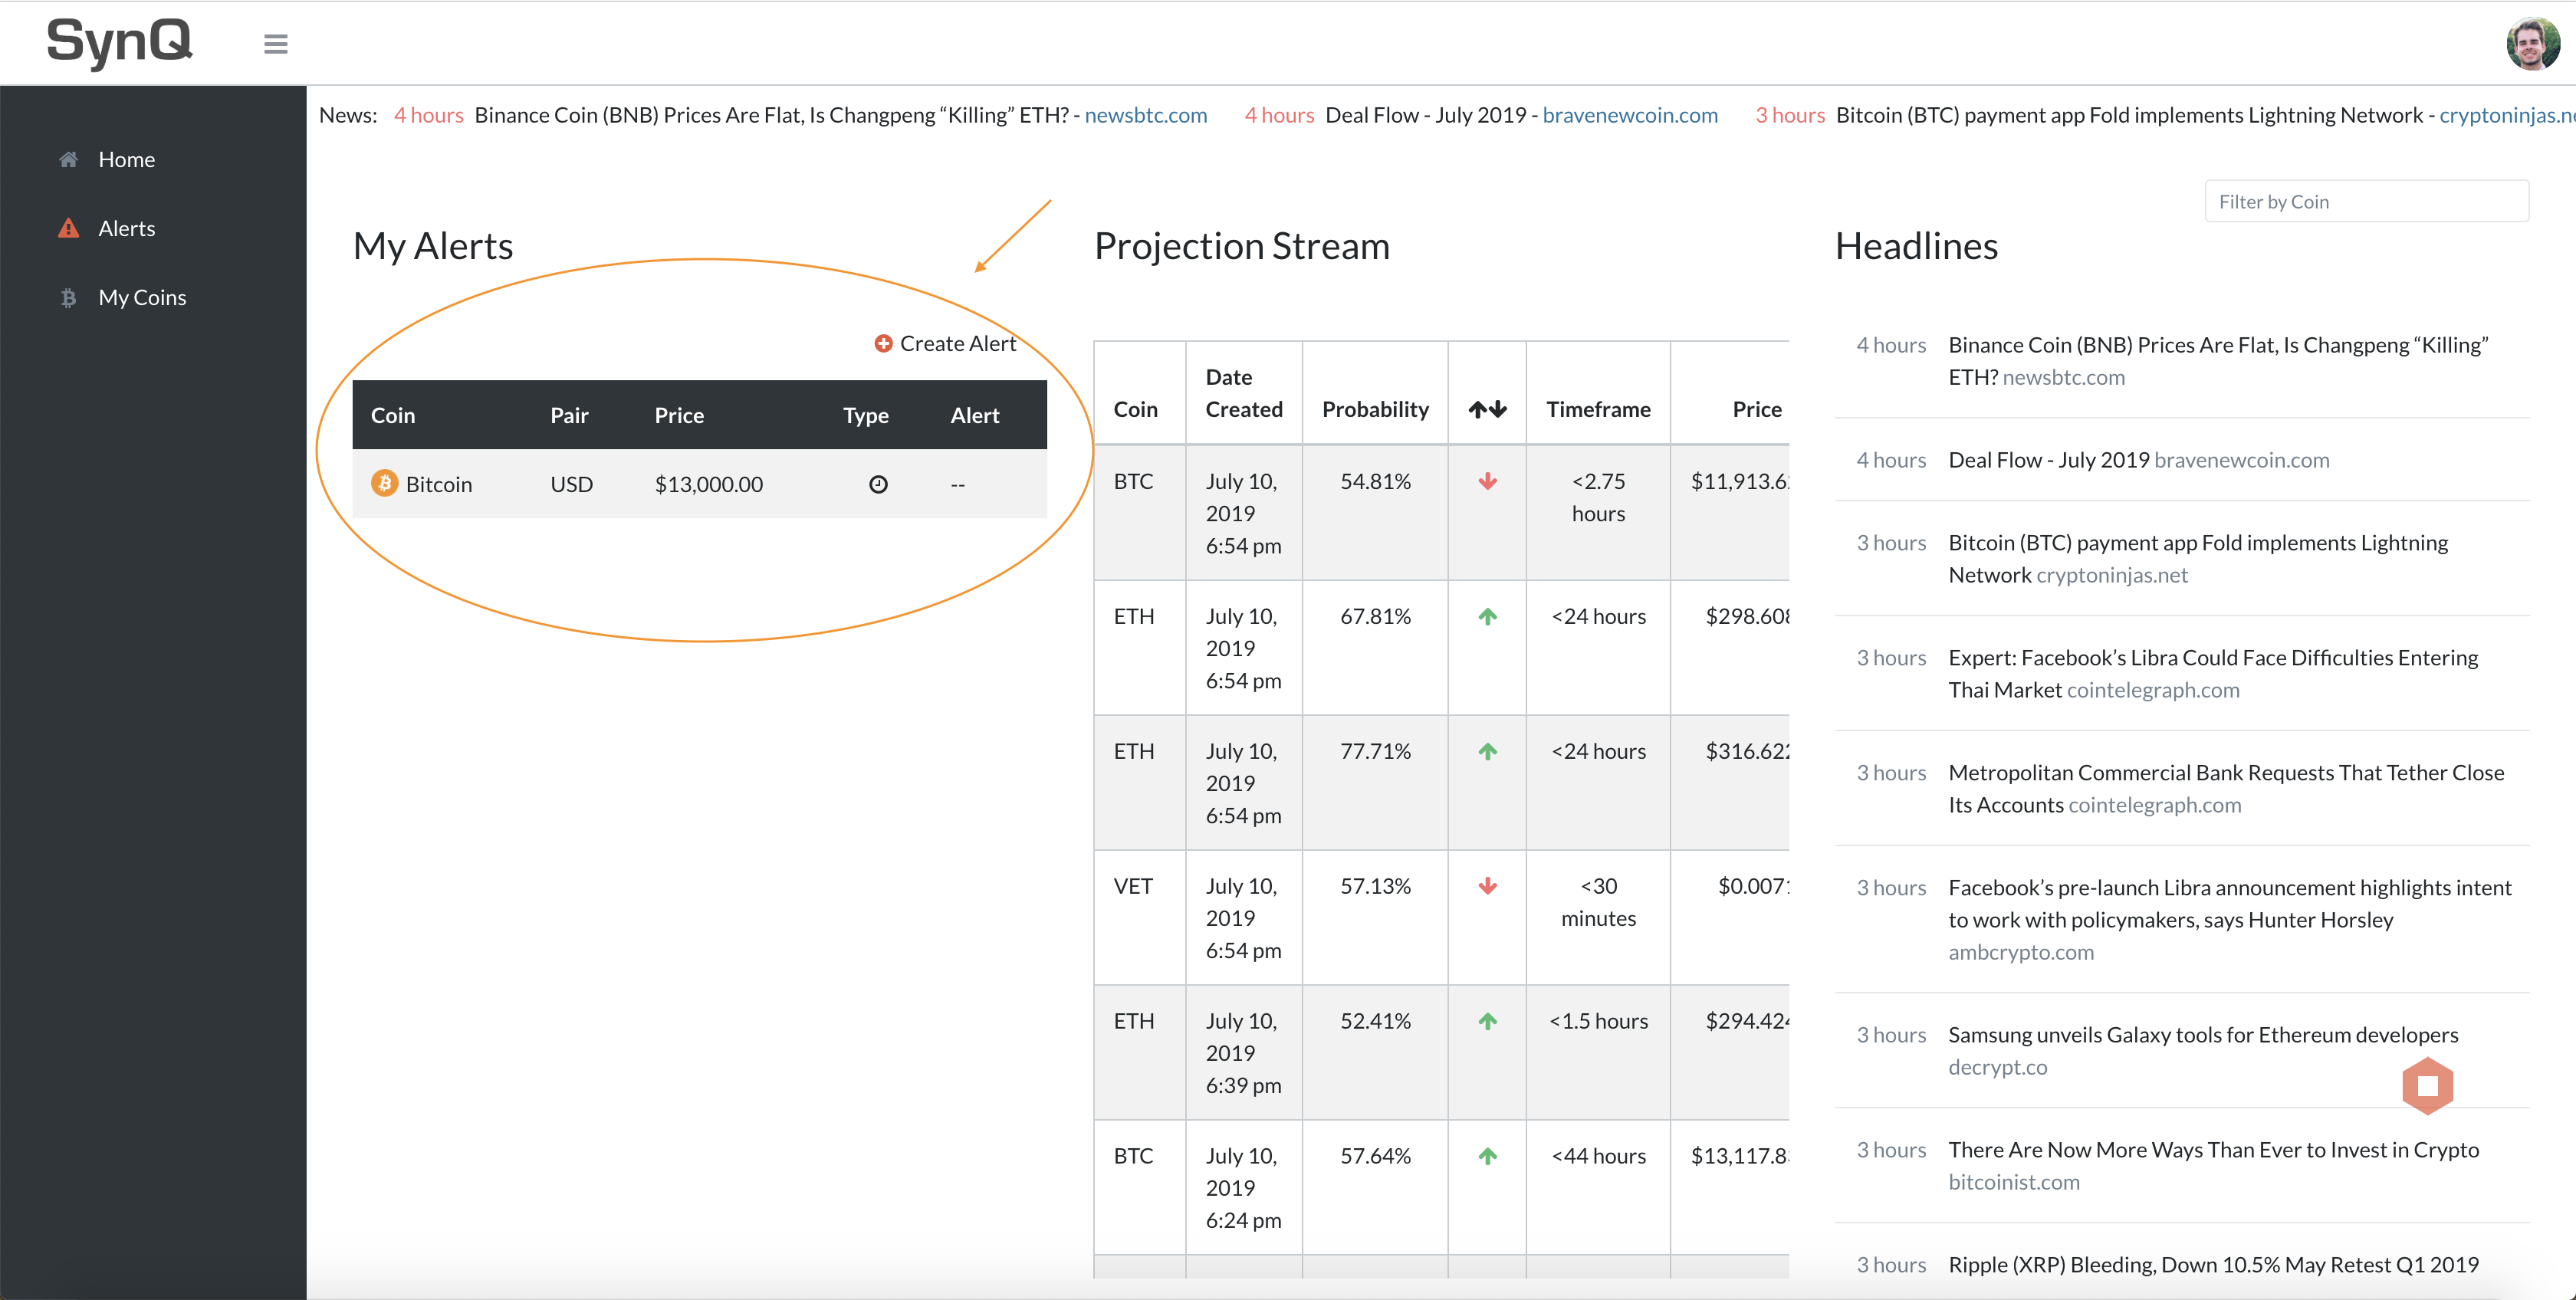Click the SynQ logo
This screenshot has height=1300, width=2576.
pos(119,43)
